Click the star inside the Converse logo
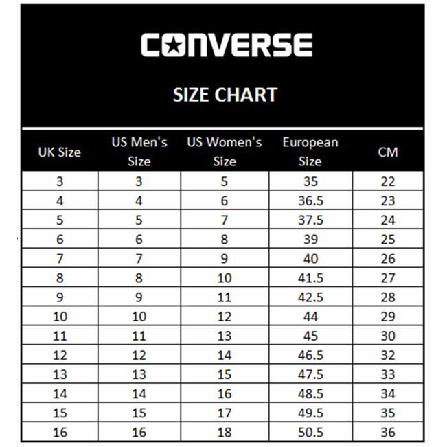Image resolution: width=447 pixels, height=447 pixels. point(172,45)
